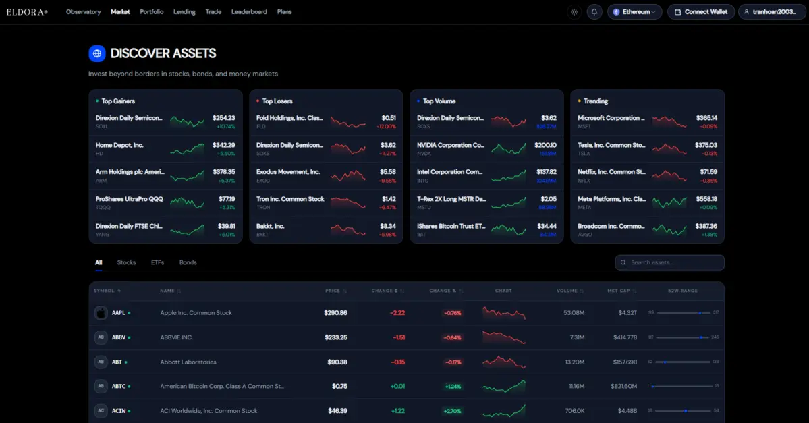
Task: Open the ABTC green sparkline chart
Action: [504, 386]
